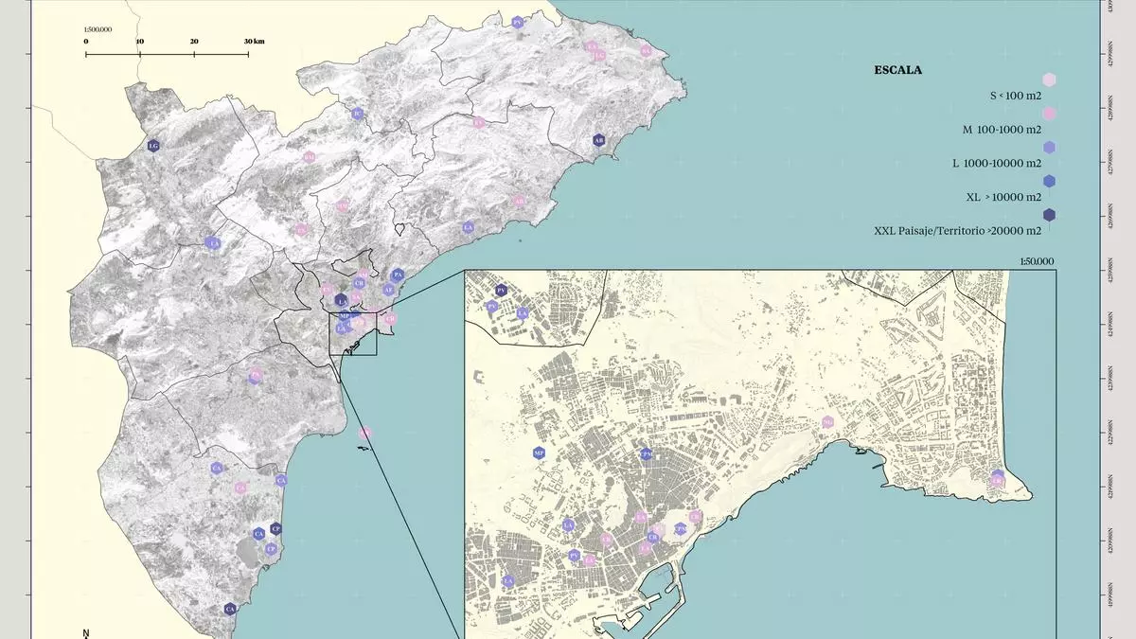Click the 1:50.000 inset scale label
1136x639 pixels.
coord(1036,261)
